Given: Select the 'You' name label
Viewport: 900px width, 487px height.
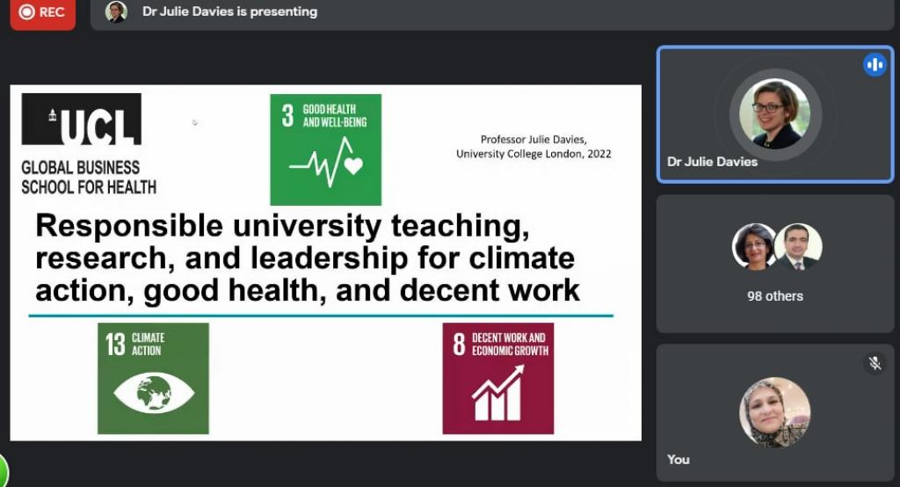Looking at the screenshot, I should (679, 459).
